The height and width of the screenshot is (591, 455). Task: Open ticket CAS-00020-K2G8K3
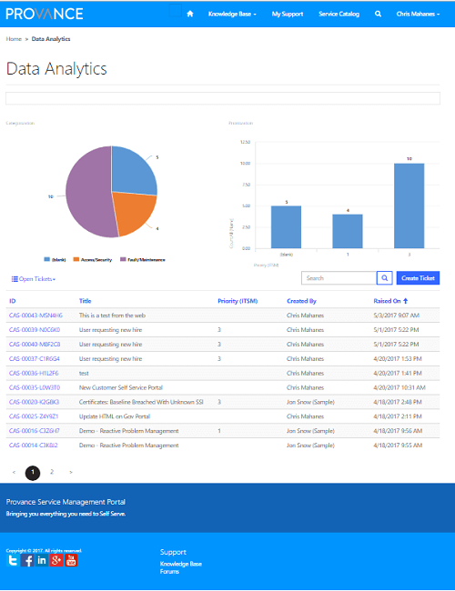pos(34,402)
